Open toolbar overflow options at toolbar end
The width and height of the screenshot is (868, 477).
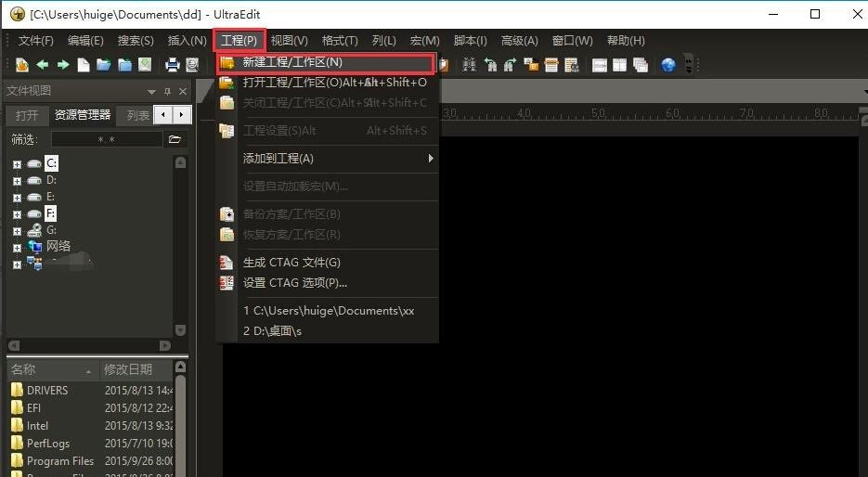(x=688, y=65)
